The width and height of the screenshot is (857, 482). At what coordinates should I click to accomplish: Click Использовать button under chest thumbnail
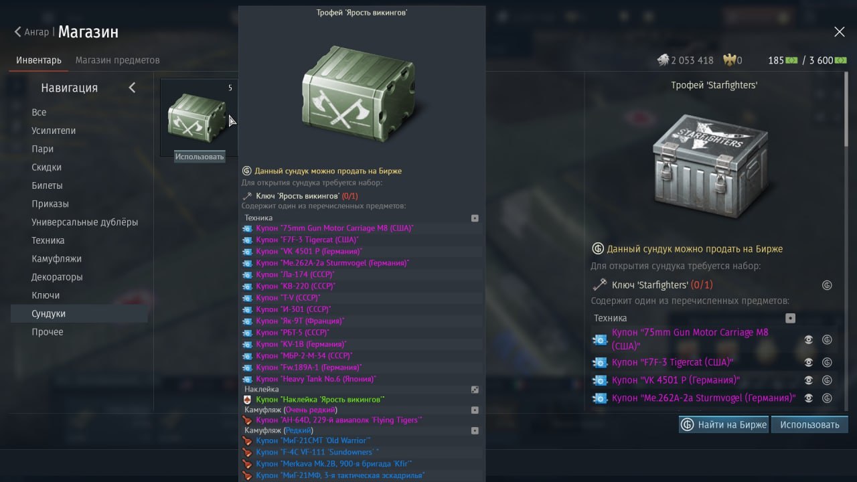tap(200, 156)
